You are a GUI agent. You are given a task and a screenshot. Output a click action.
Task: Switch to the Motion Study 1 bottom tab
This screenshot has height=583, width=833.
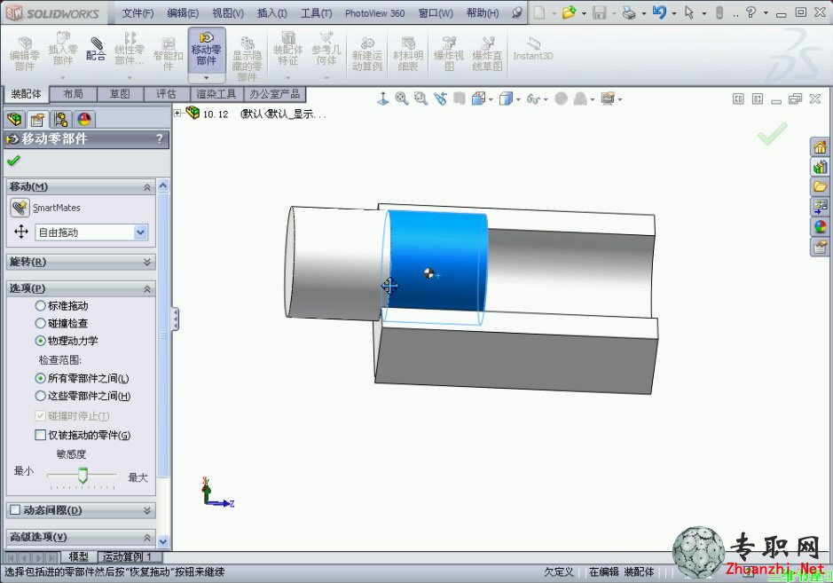click(x=128, y=556)
